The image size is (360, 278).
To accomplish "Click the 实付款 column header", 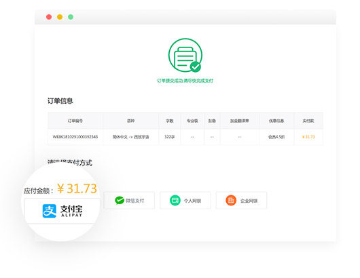I will 308,121.
